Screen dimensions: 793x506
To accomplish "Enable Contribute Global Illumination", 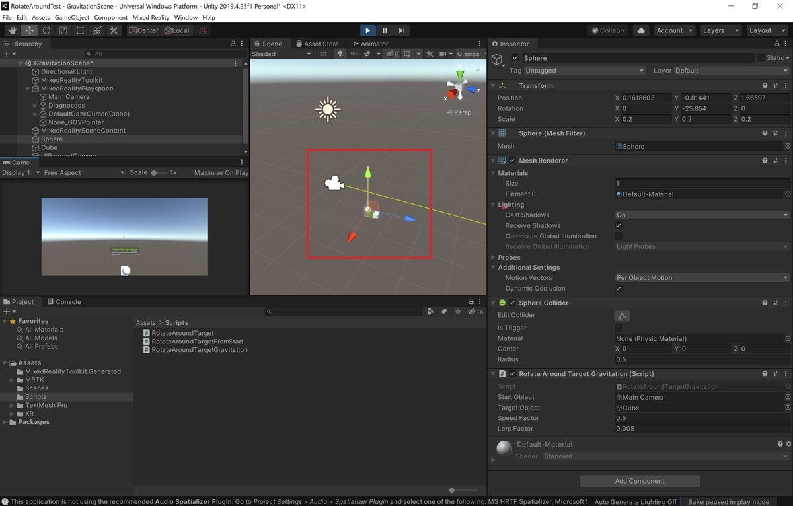I will coord(619,236).
